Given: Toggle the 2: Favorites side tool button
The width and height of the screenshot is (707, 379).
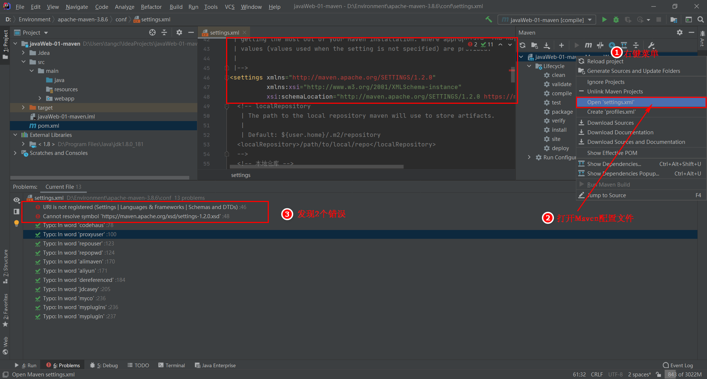Looking at the screenshot, I should coord(5,310).
